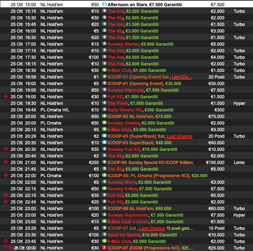Click the gray 9-max badge on Sunday Warm-Up

(x=104, y=90)
